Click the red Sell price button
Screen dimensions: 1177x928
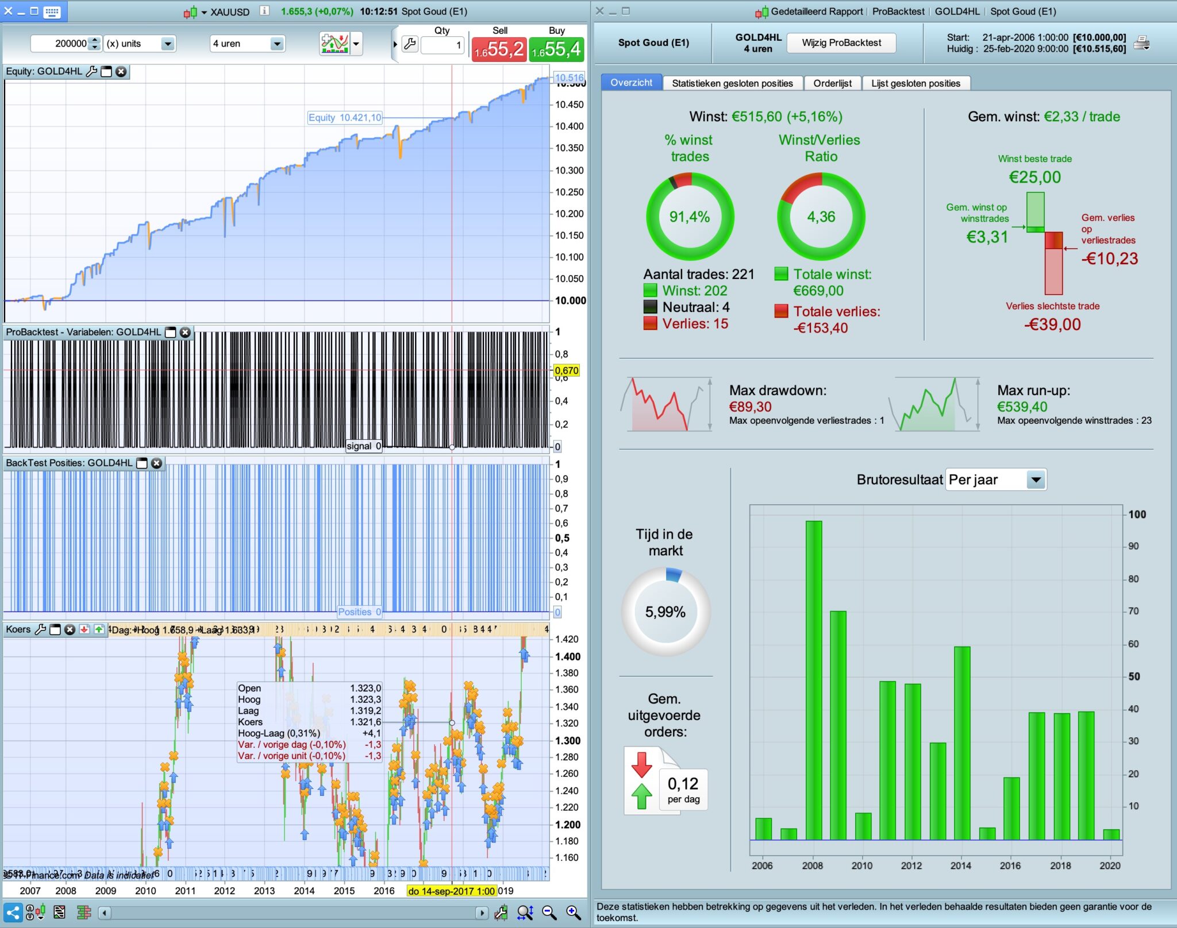coord(498,49)
